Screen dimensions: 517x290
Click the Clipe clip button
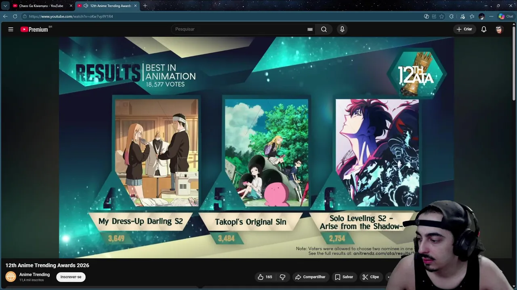click(370, 277)
